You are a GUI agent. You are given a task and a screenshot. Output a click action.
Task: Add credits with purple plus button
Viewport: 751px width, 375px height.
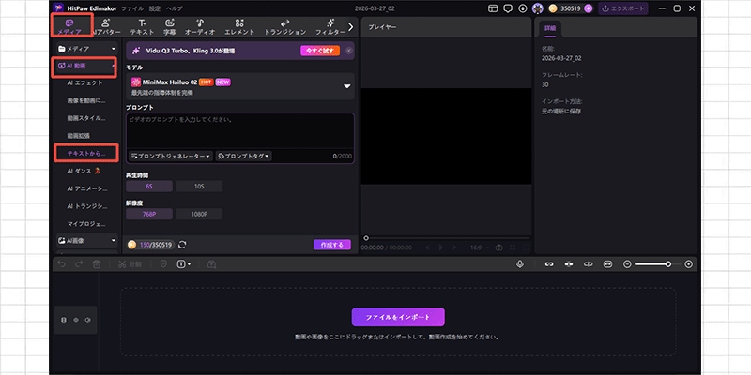[589, 8]
